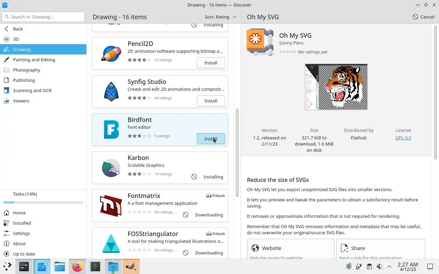Open GIMP from the taskbar
This screenshot has width=439, height=274.
pyautogui.click(x=131, y=266)
